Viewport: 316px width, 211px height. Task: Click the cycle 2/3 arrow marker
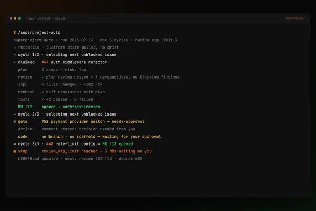point(15,114)
